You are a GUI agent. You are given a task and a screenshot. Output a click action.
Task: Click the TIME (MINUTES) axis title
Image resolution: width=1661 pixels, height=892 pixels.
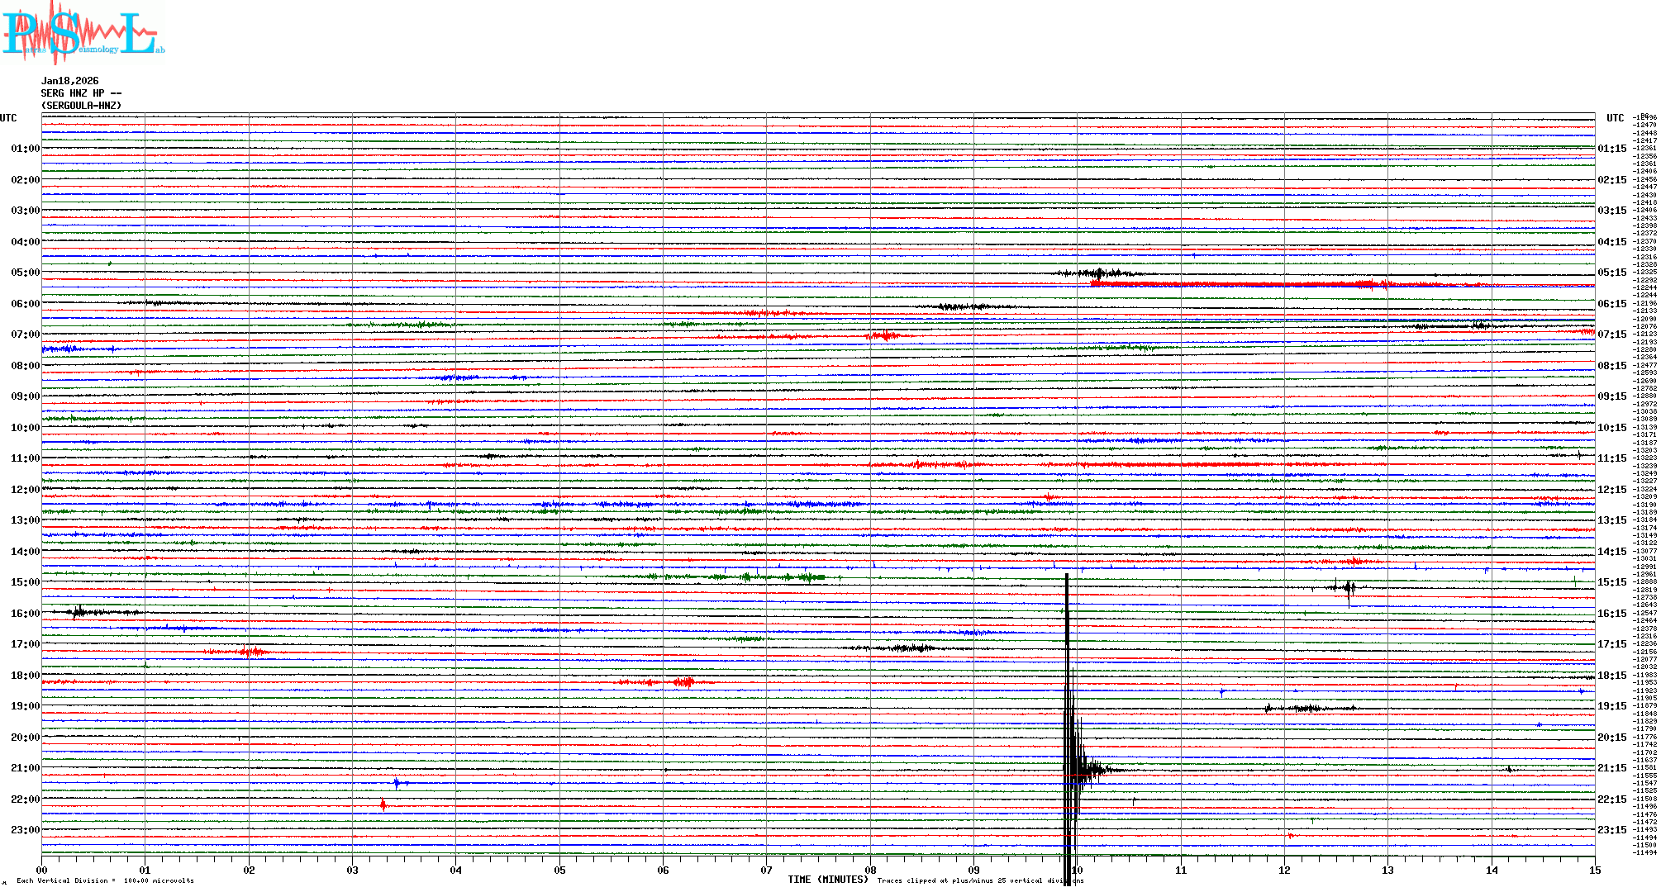pyautogui.click(x=828, y=880)
